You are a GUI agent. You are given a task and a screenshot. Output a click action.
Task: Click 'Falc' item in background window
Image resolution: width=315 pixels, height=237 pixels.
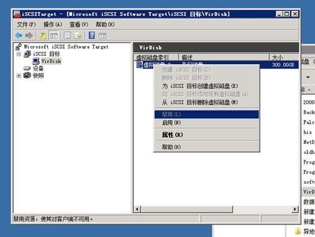(309, 122)
